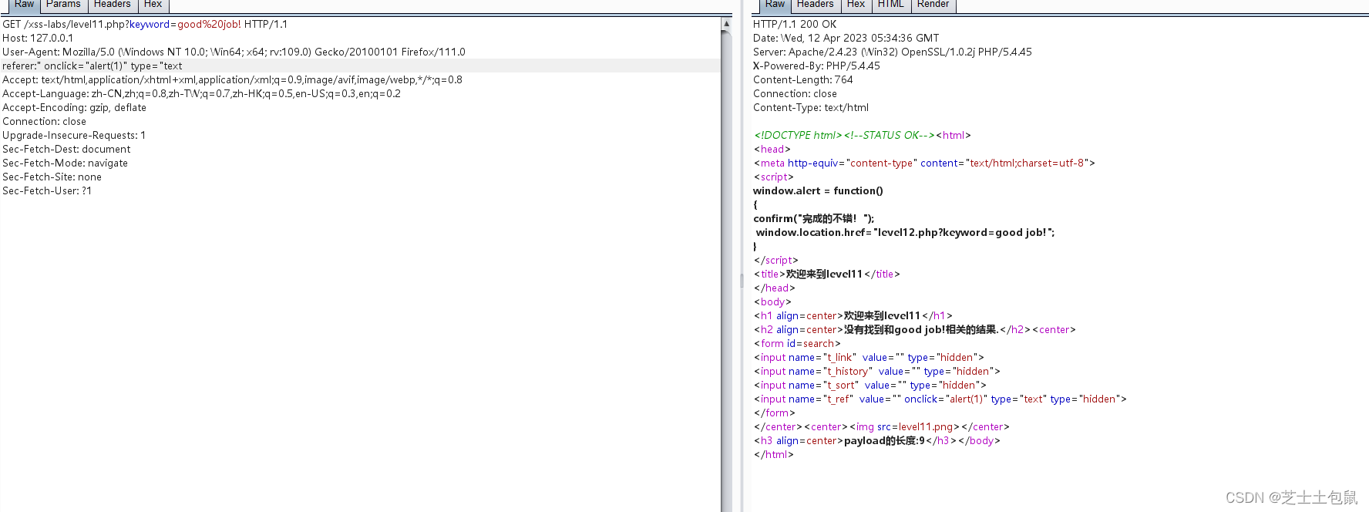Click the Accept: text/html header line
This screenshot has width=1369, height=512.
pos(232,79)
